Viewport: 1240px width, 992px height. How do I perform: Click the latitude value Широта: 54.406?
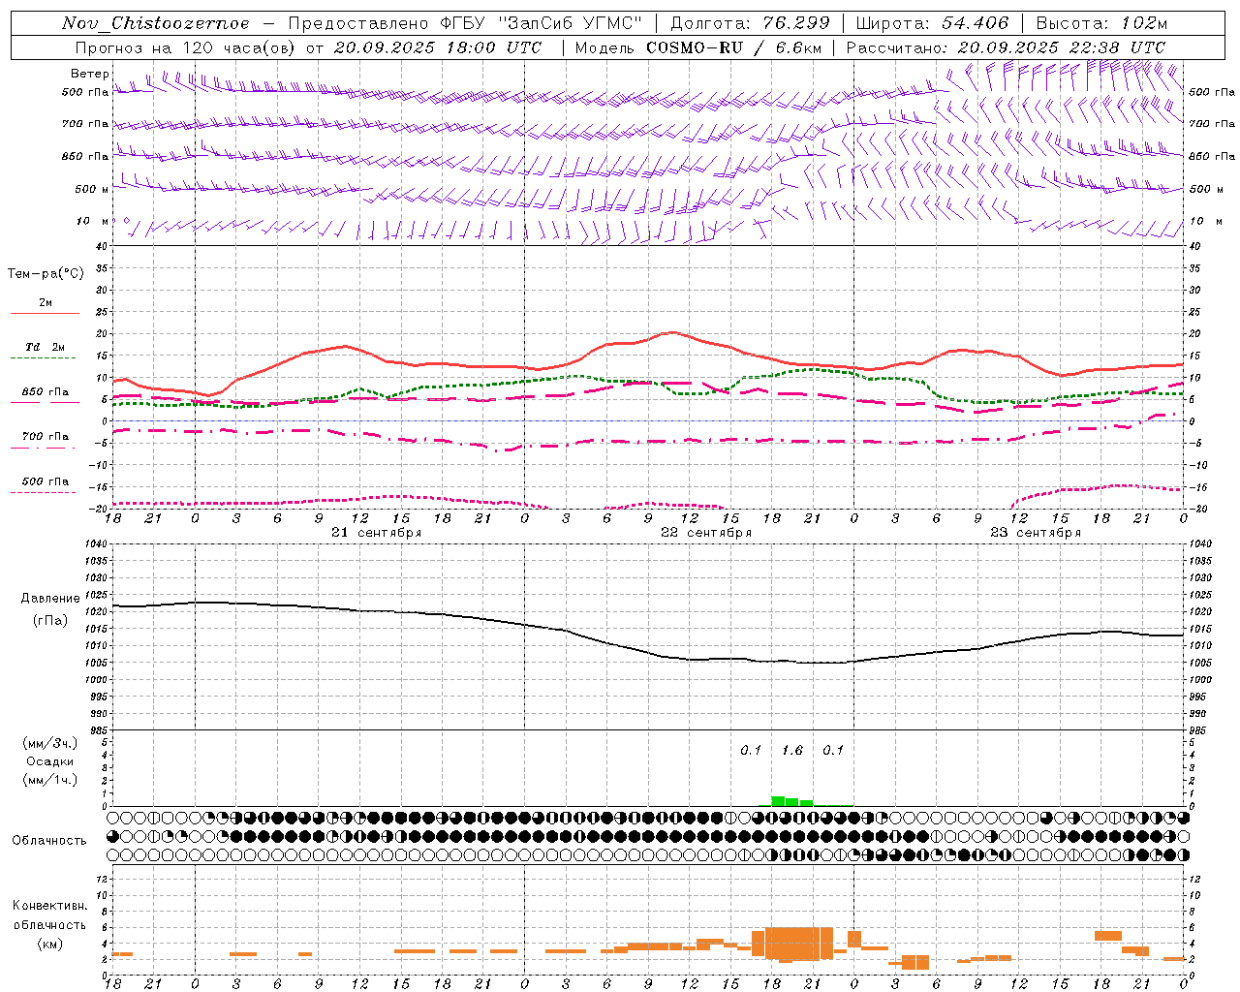tap(932, 23)
